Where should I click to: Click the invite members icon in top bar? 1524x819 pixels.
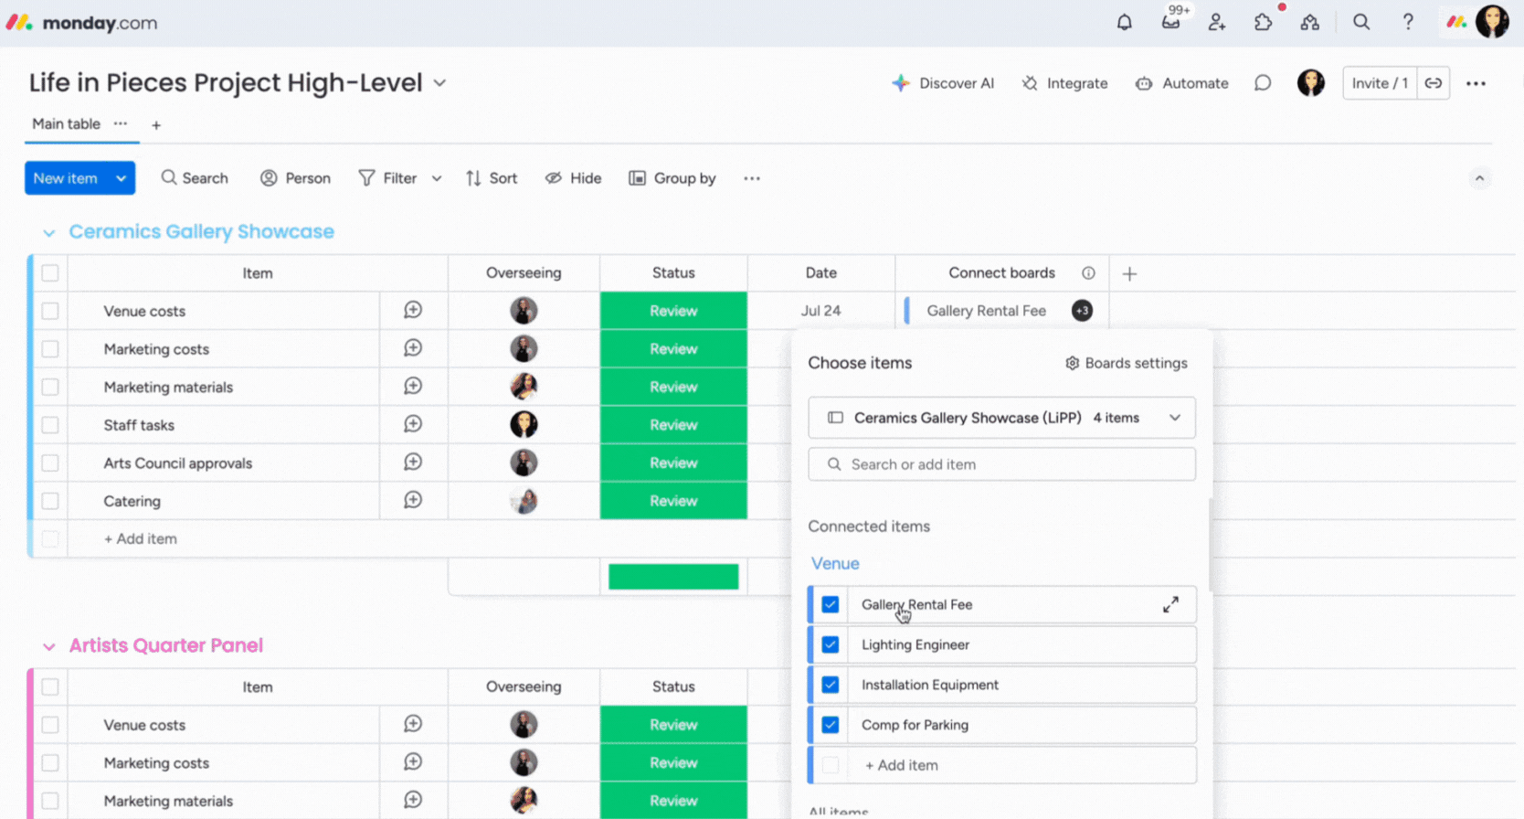coord(1216,22)
